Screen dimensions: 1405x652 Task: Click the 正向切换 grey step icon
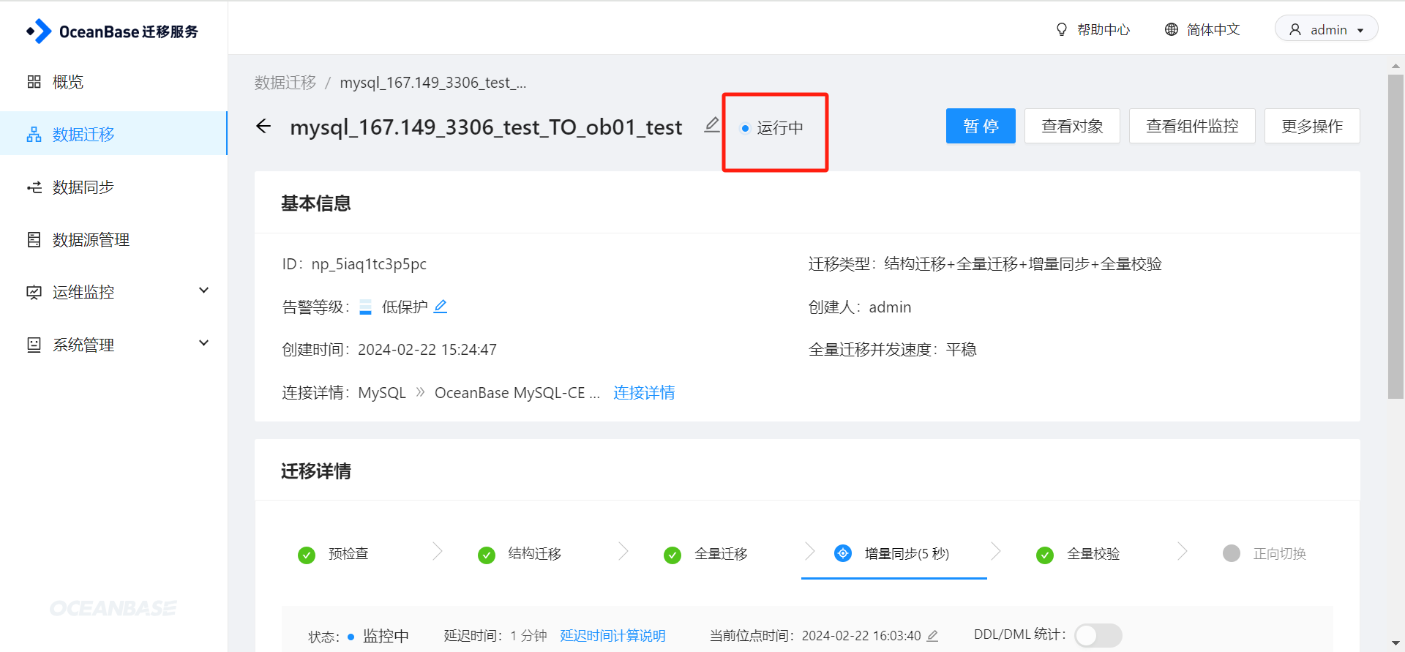pos(1232,553)
